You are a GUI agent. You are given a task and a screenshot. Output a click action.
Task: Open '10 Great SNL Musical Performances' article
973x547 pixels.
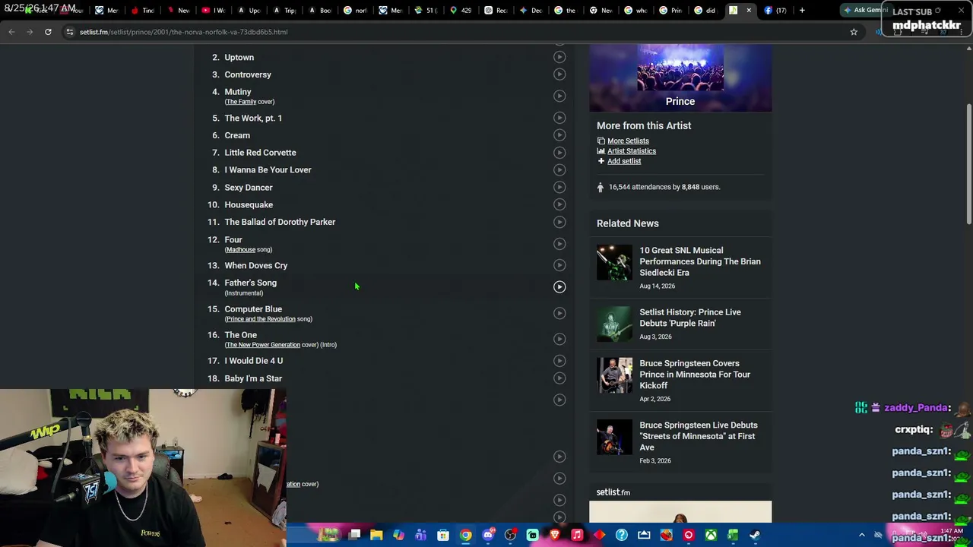(x=700, y=261)
